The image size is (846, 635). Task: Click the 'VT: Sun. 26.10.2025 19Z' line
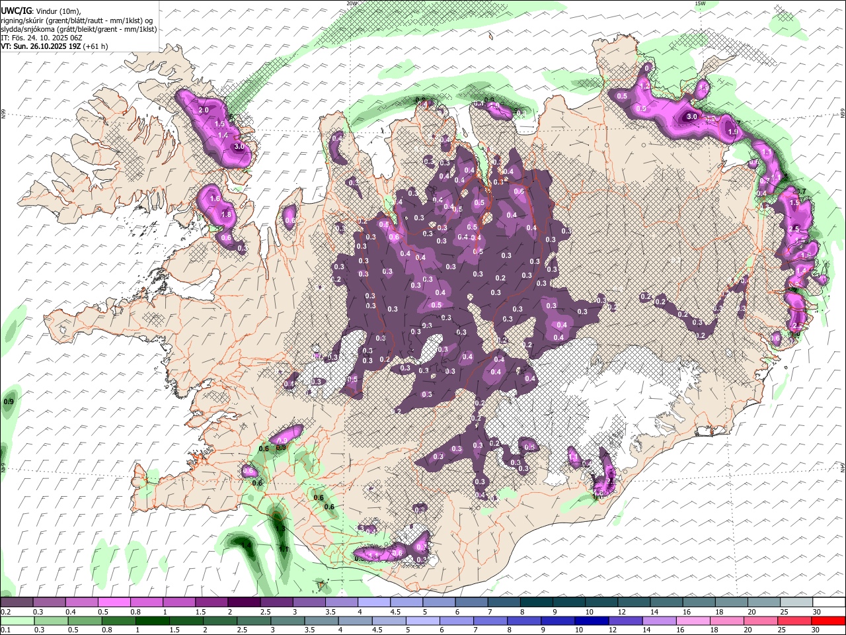(x=54, y=46)
